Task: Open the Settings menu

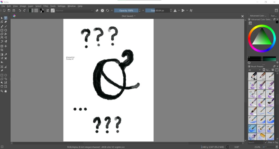Action: coord(61,6)
